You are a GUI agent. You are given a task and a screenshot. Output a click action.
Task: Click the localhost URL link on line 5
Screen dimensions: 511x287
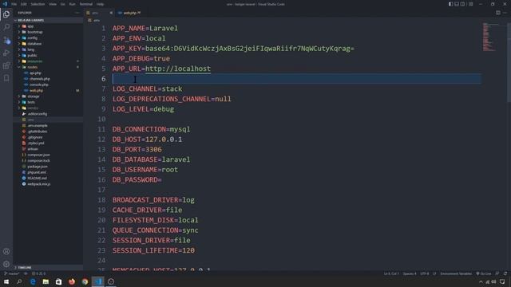pos(178,69)
